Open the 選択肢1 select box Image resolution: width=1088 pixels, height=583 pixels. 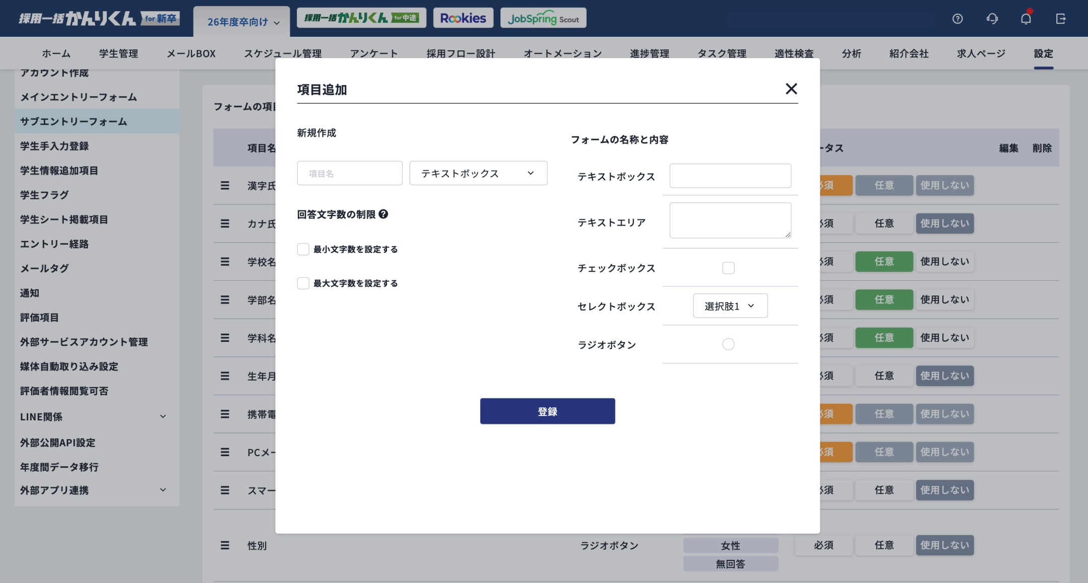point(731,306)
